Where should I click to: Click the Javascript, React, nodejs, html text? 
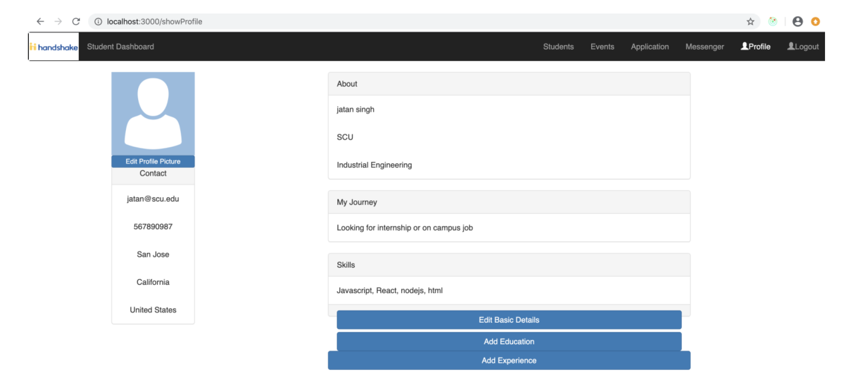pyautogui.click(x=390, y=290)
